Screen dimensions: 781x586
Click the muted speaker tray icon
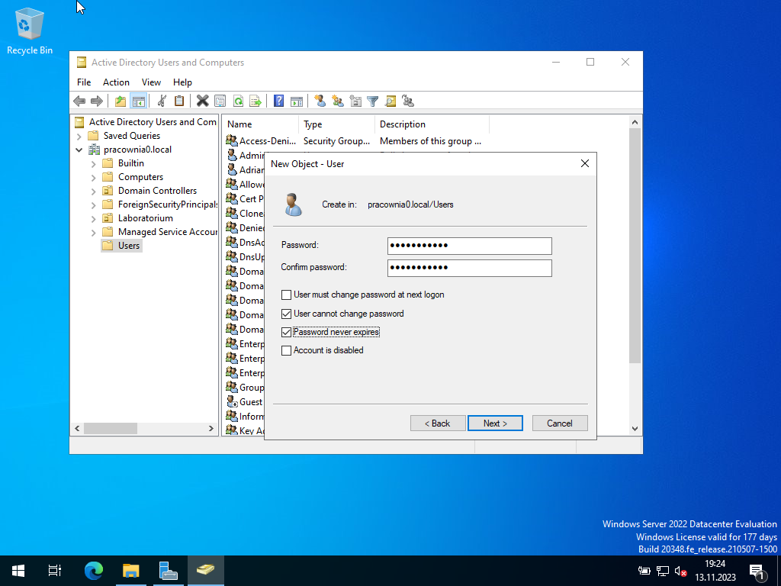[680, 571]
